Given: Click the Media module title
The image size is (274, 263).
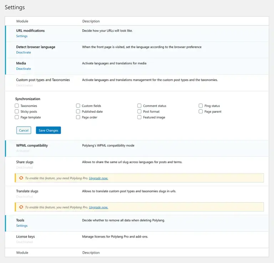Looking at the screenshot, I should pos(21,63).
